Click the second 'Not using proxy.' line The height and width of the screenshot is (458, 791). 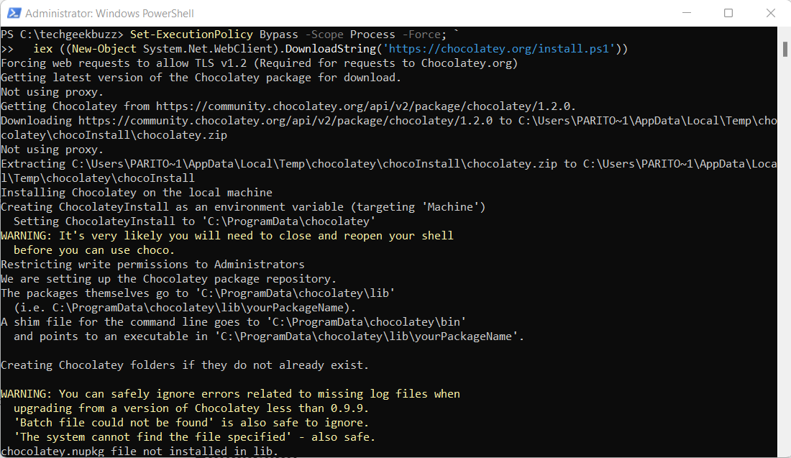pyautogui.click(x=52, y=150)
